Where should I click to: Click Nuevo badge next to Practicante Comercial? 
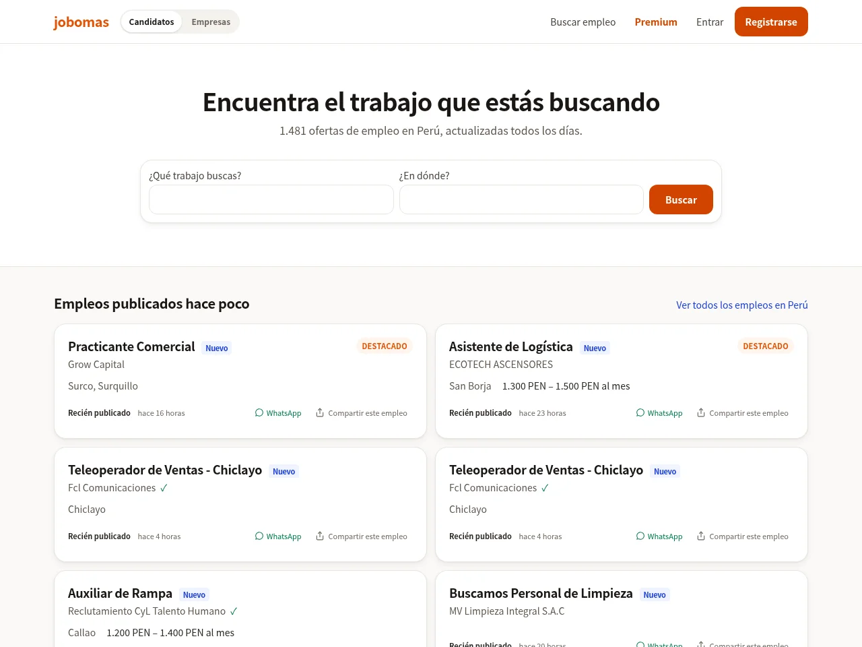tap(217, 348)
